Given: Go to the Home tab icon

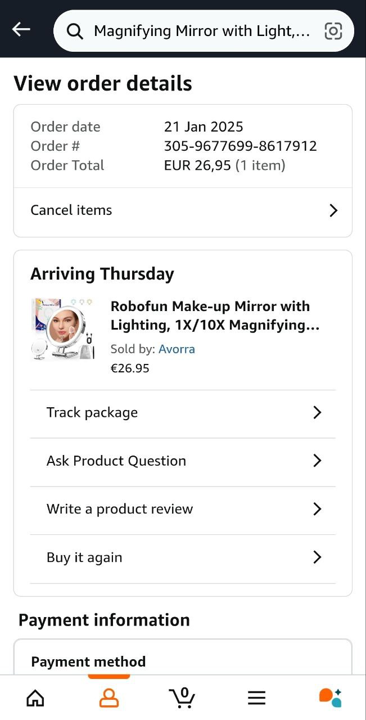Looking at the screenshot, I should click(x=35, y=698).
